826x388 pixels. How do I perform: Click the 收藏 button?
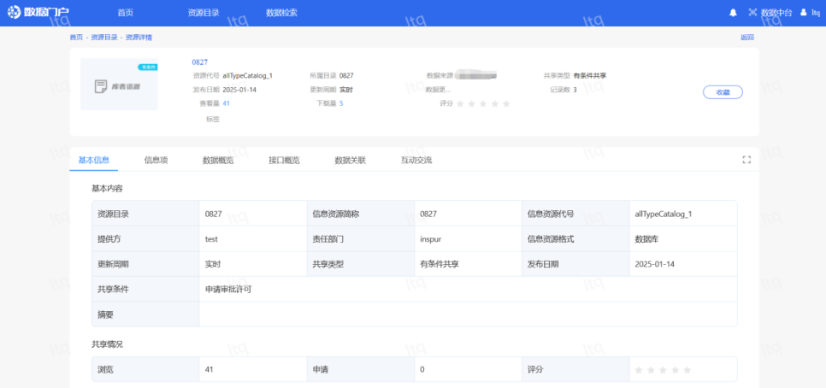click(x=723, y=92)
